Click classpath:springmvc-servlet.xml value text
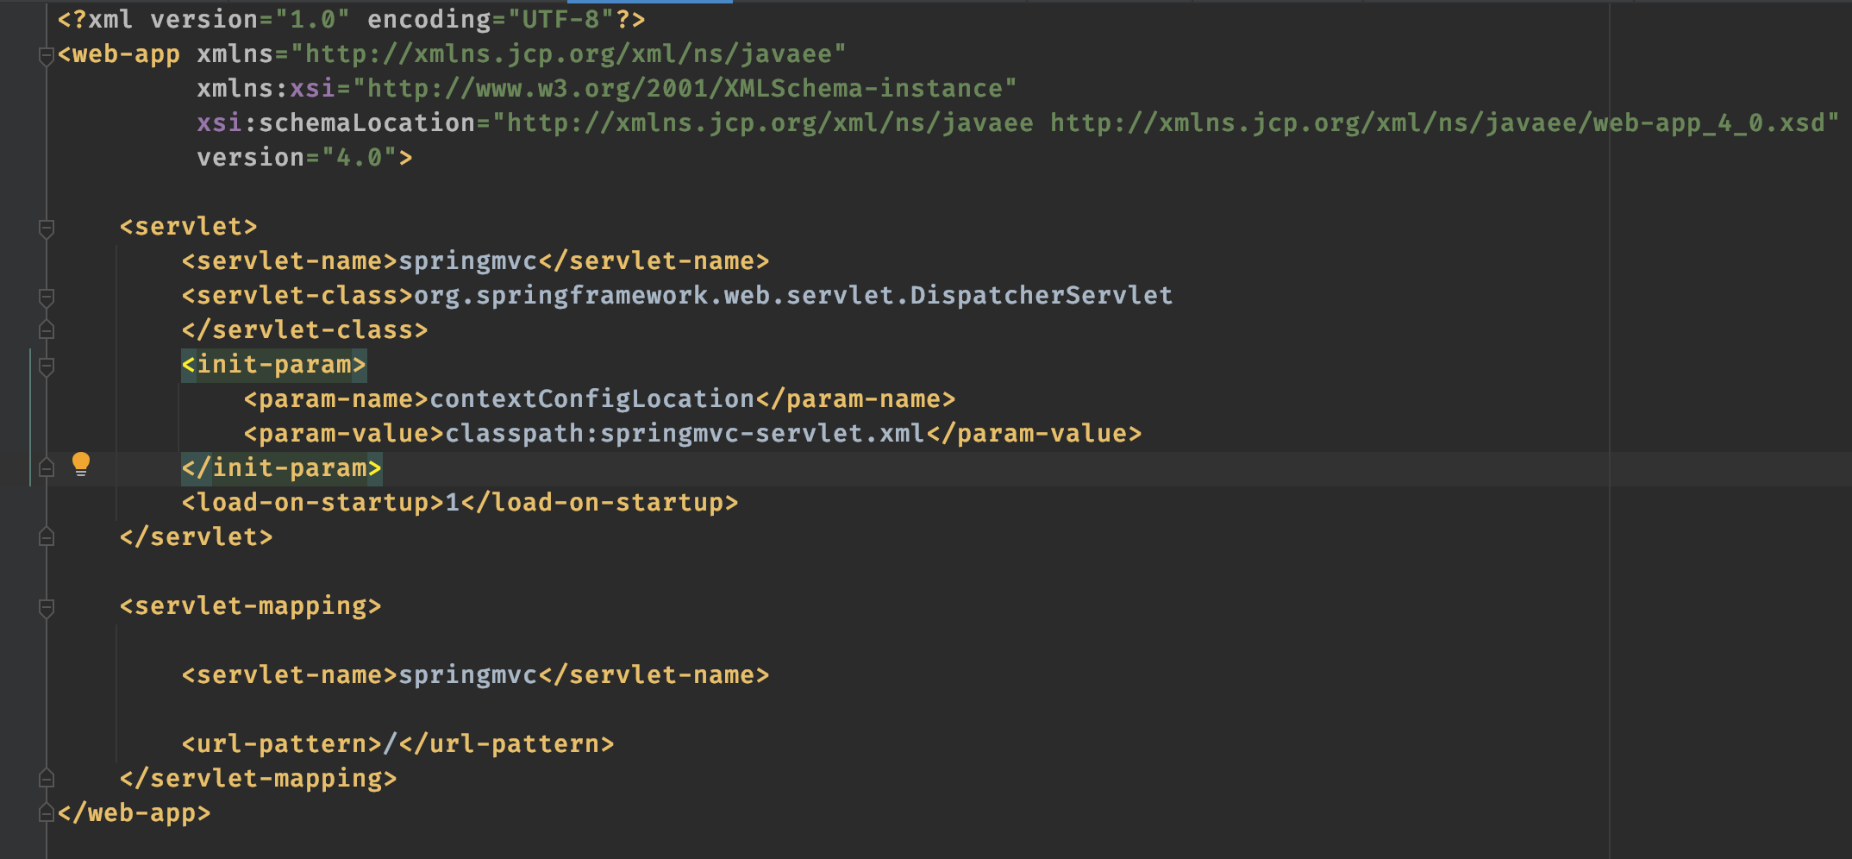Image resolution: width=1852 pixels, height=859 pixels. click(685, 433)
